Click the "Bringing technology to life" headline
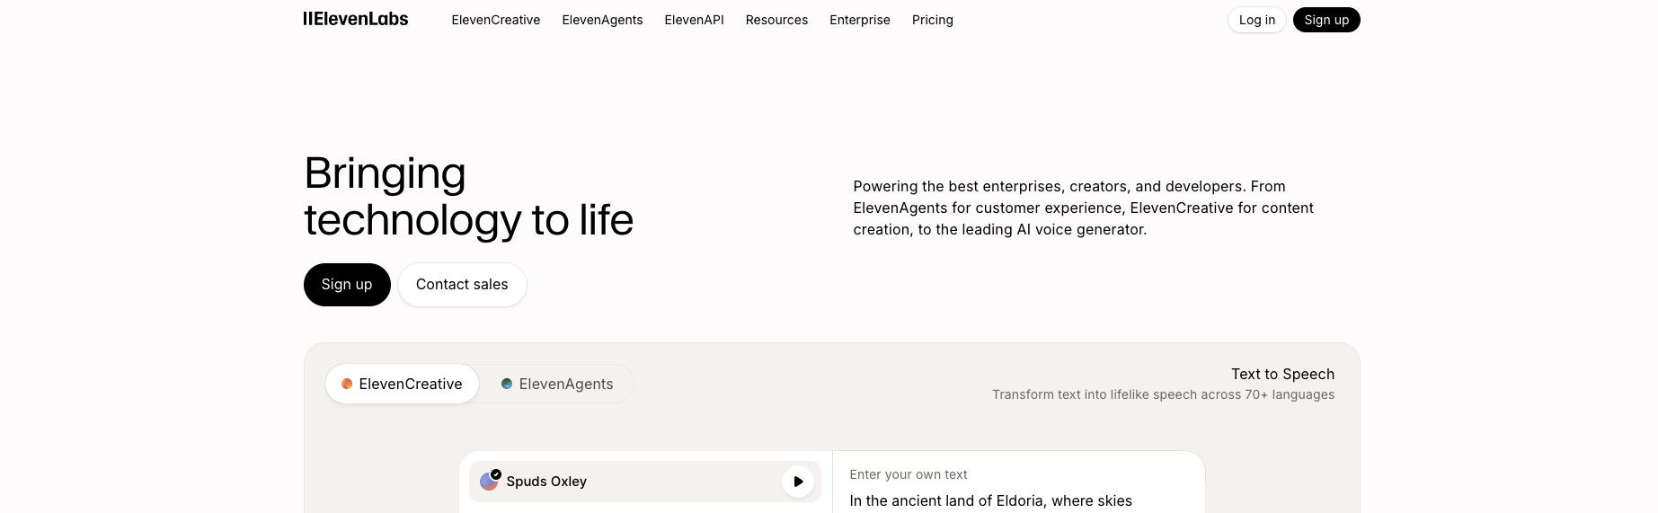 point(468,197)
